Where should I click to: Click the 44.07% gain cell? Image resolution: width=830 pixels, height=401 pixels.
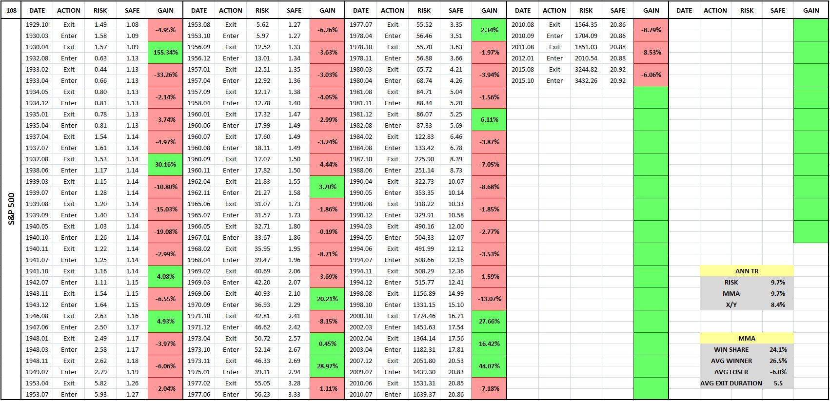[489, 366]
